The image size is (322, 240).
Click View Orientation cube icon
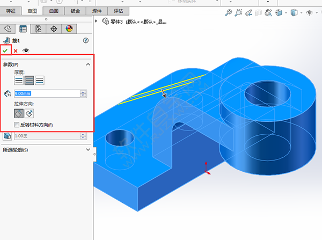pyautogui.click(x=279, y=13)
